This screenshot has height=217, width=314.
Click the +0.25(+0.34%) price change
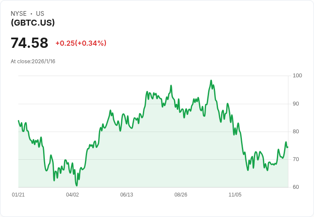tap(81, 43)
